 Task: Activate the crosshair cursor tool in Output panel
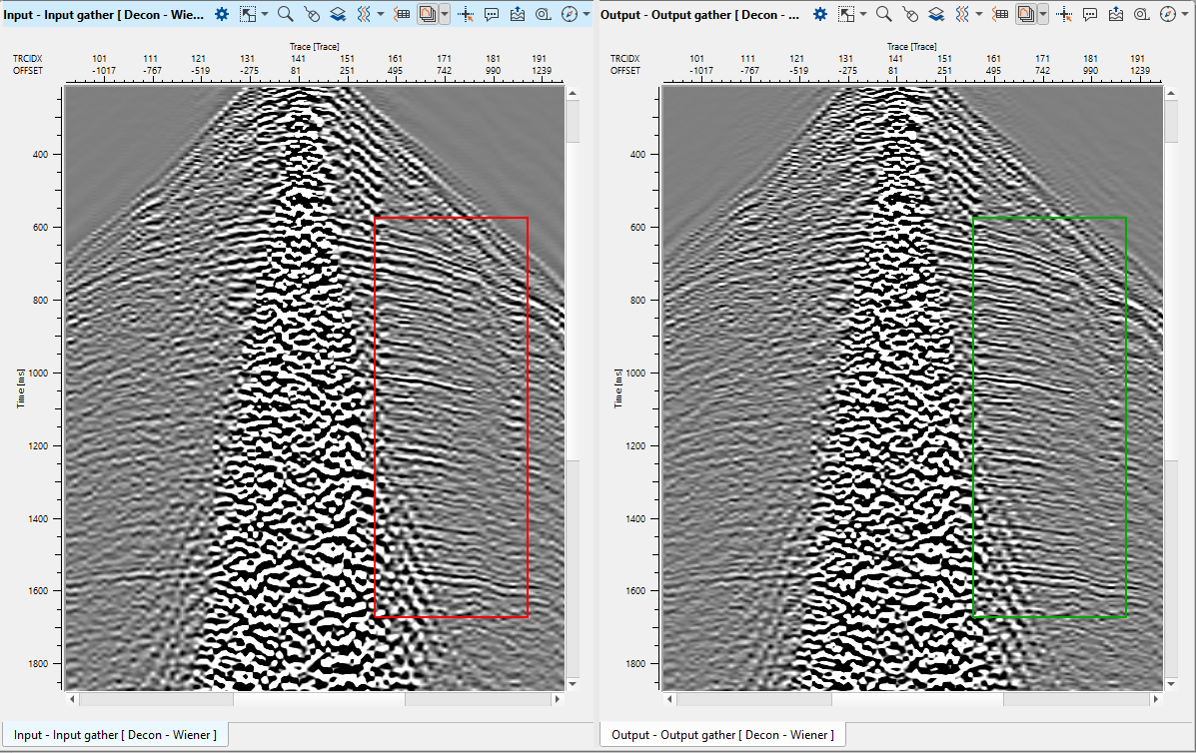(1064, 14)
